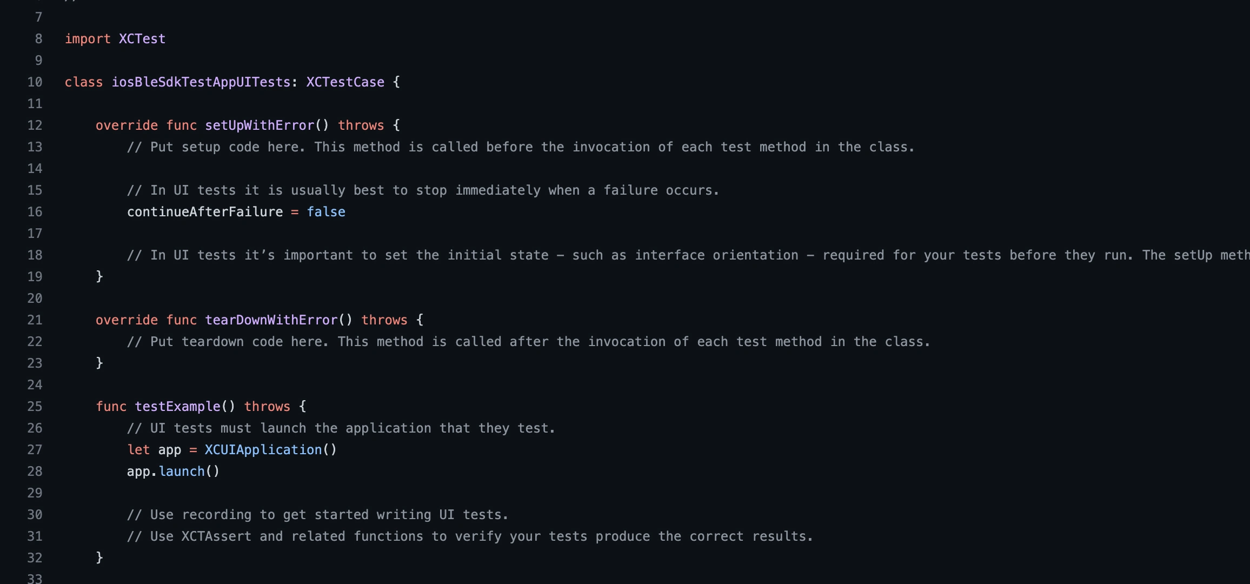Select line number 16
The height and width of the screenshot is (584, 1250).
[x=35, y=212]
